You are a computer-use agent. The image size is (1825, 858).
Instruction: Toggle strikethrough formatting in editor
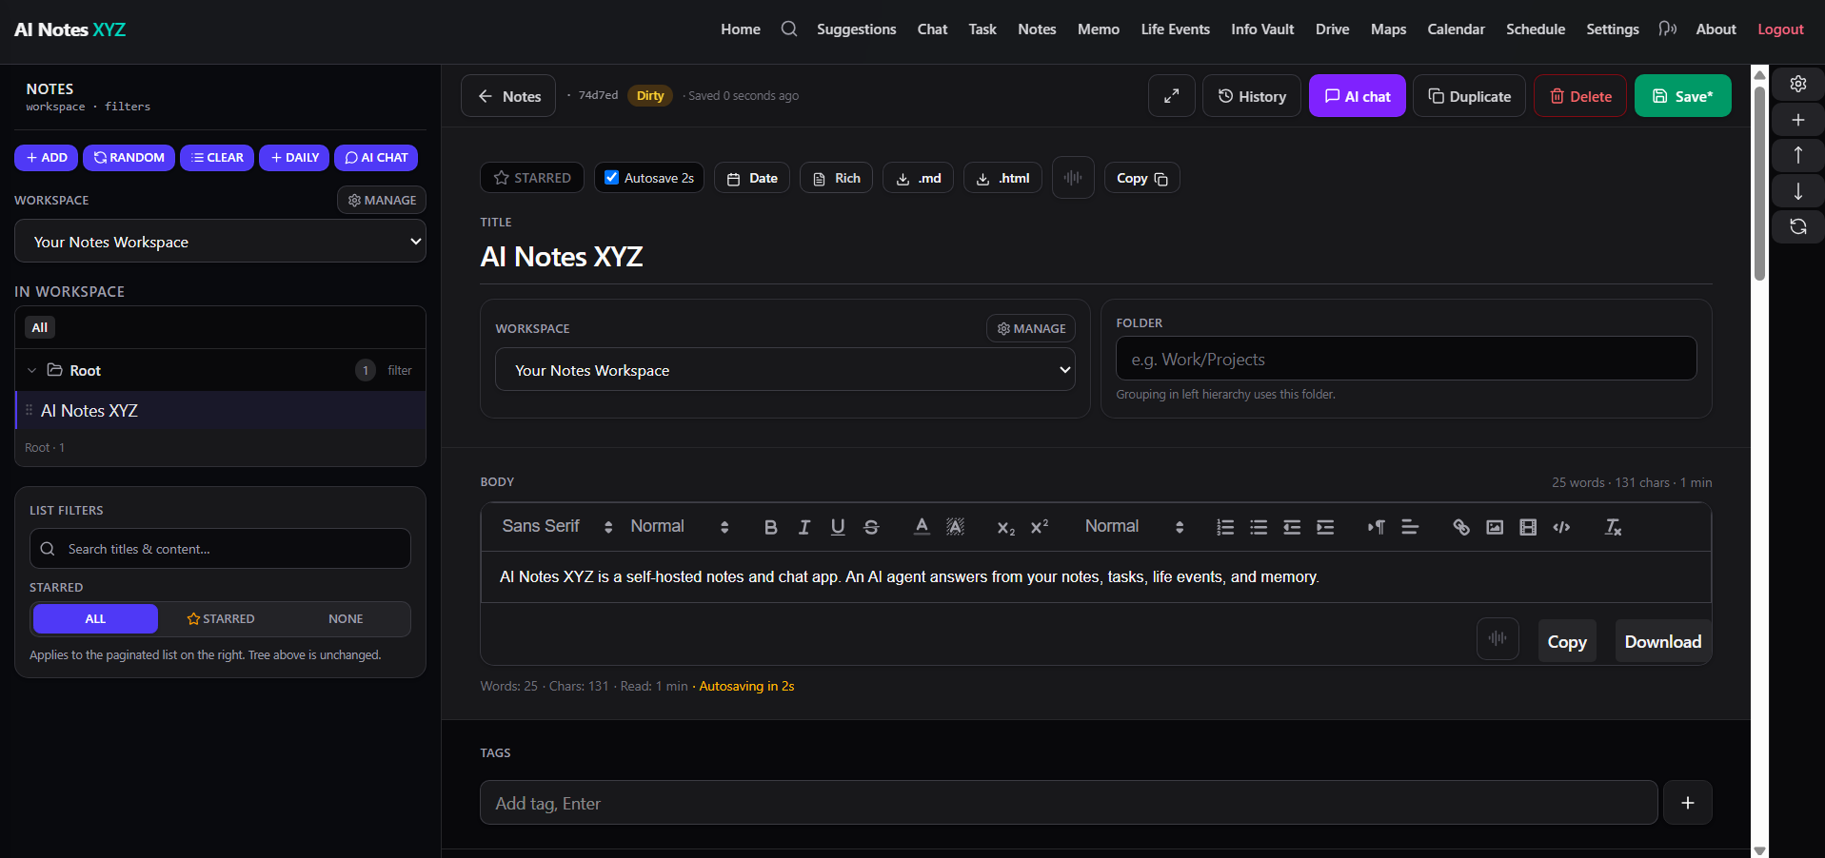click(x=871, y=527)
